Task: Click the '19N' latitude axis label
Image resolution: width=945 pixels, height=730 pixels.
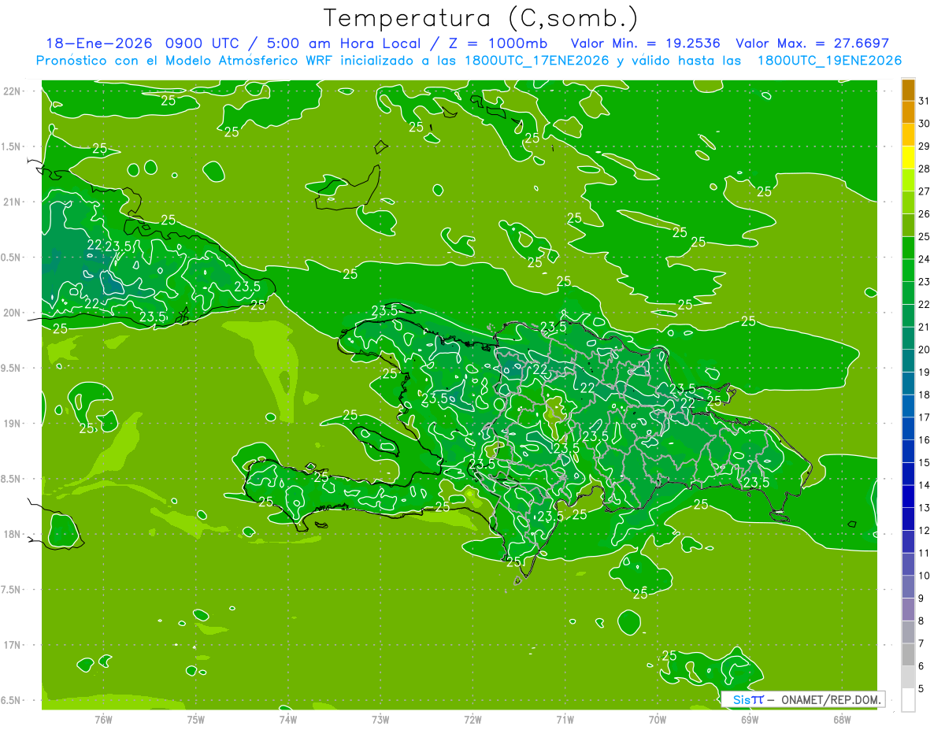Action: pyautogui.click(x=12, y=424)
